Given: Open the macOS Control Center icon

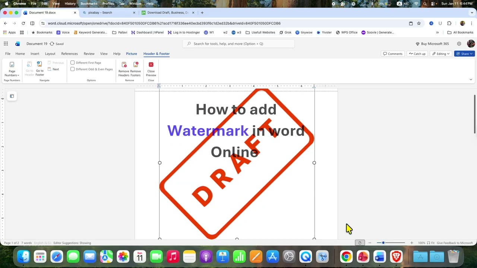Looking at the screenshot, I should [433, 3].
